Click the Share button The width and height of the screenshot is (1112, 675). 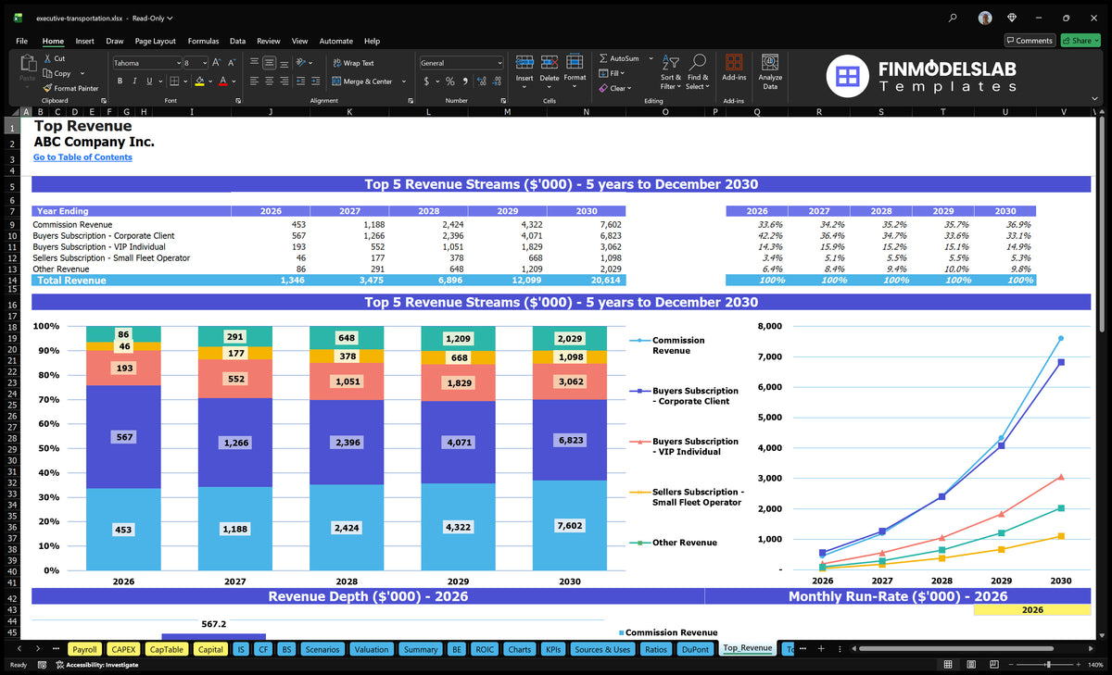tap(1080, 41)
